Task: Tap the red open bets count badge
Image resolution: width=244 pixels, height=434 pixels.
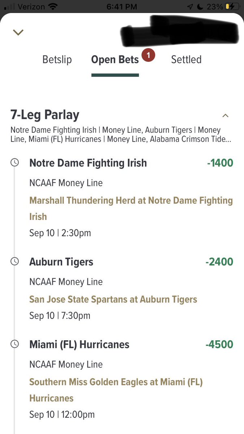Action: click(x=149, y=55)
